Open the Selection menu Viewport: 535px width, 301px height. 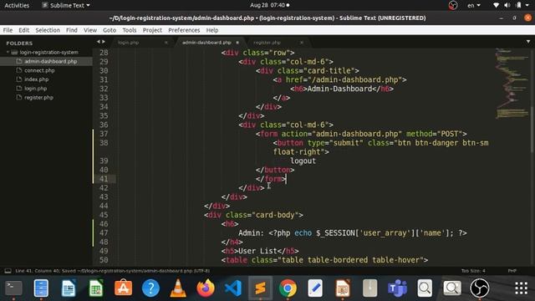tap(48, 30)
